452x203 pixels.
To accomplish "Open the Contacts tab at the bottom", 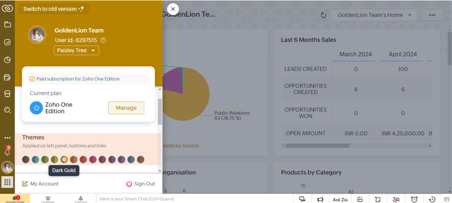I will (x=81, y=199).
